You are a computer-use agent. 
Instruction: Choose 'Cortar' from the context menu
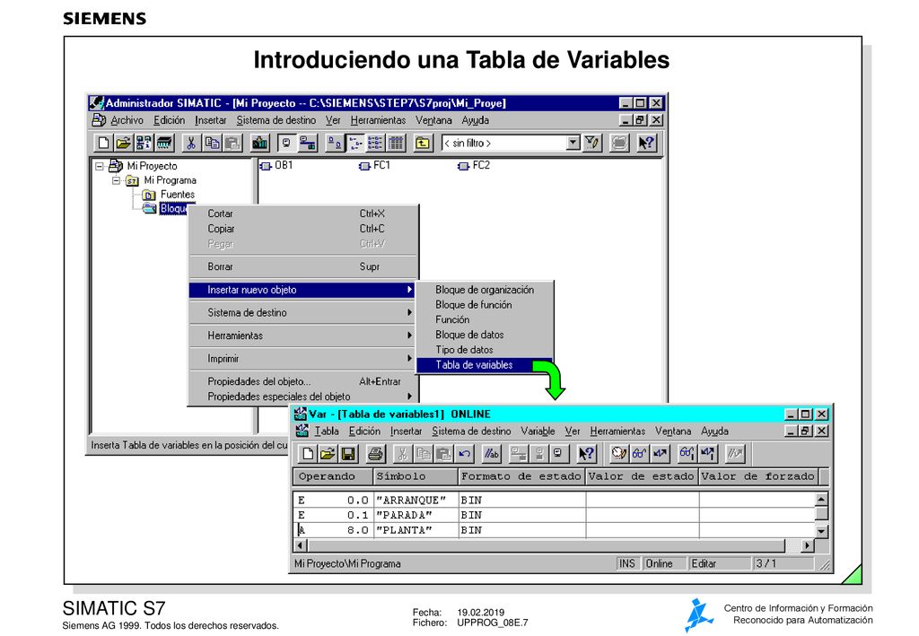pyautogui.click(x=302, y=213)
